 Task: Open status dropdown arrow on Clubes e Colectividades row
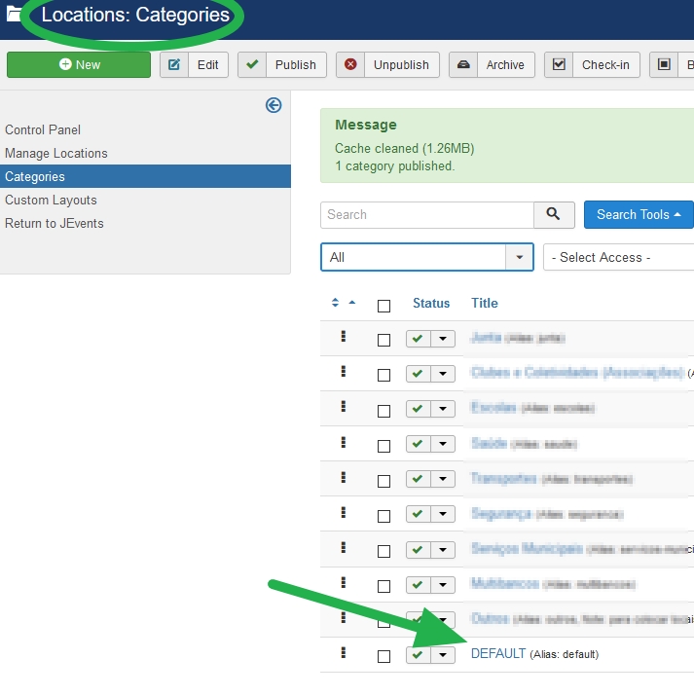click(x=443, y=373)
